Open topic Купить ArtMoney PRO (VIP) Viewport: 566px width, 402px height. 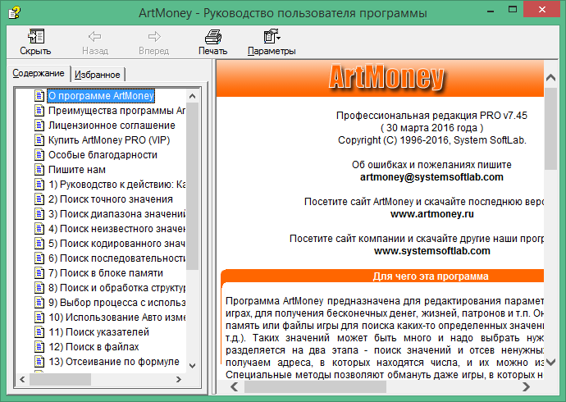[109, 140]
